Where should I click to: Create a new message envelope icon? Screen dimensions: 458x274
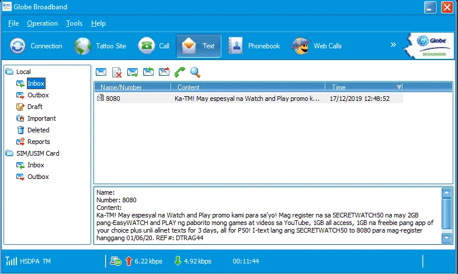[101, 72]
